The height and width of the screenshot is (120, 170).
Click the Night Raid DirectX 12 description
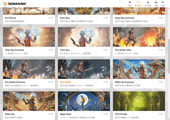pyautogui.click(x=77, y=117)
